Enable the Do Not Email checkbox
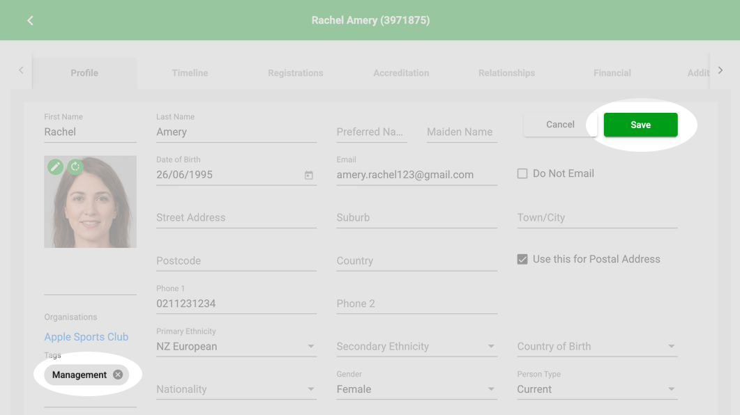740x415 pixels. pos(522,174)
